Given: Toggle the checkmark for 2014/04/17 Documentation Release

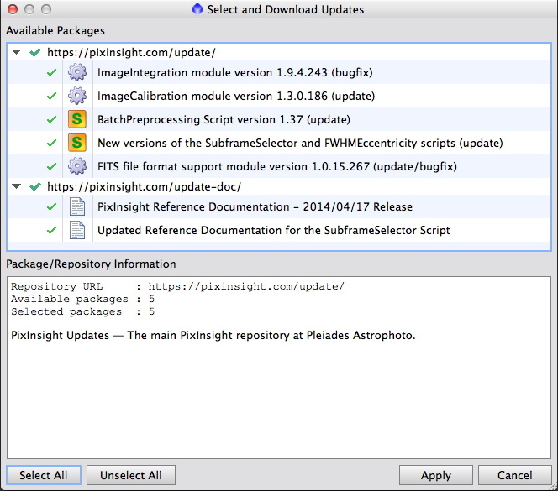Looking at the screenshot, I should [51, 207].
